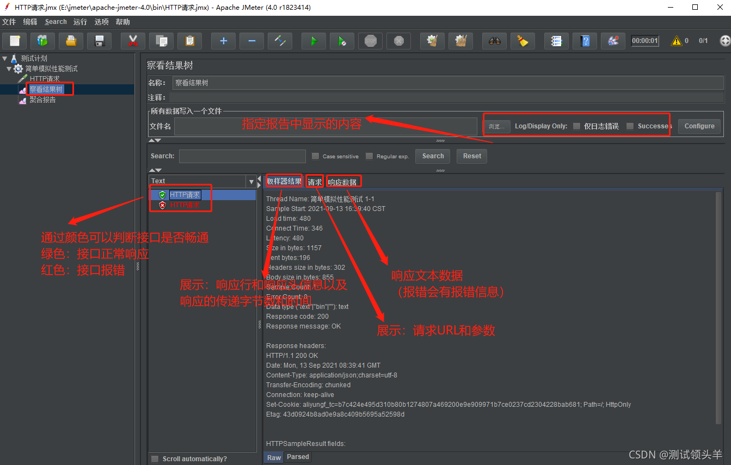Collapse the 测试计划 tree node
Screen dimensions: 731x465
(x=4, y=58)
